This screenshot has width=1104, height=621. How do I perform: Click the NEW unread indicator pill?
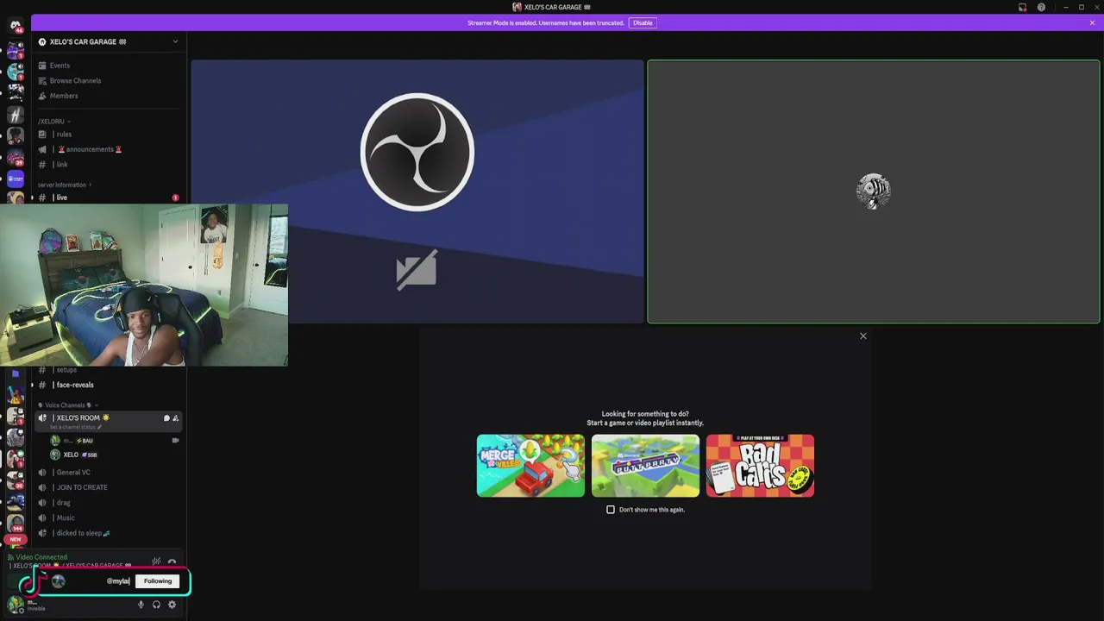15,539
